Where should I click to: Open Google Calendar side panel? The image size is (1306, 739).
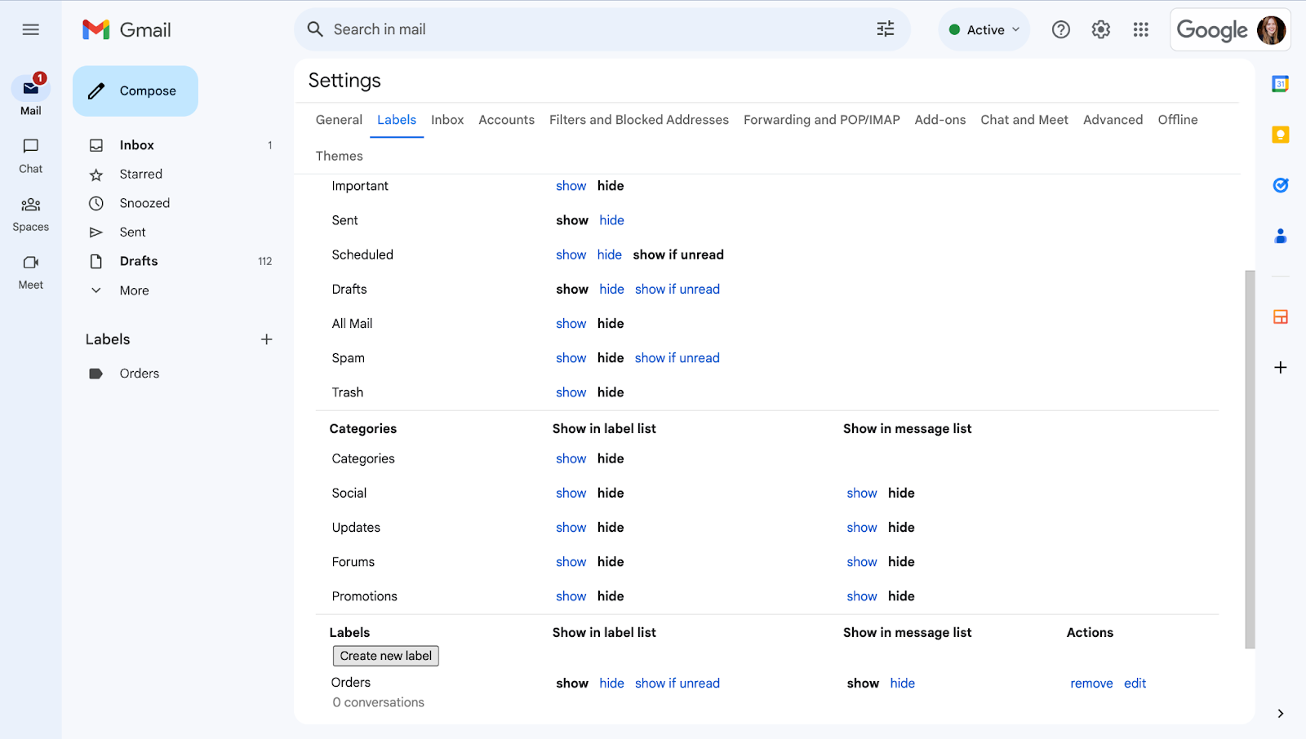point(1281,83)
